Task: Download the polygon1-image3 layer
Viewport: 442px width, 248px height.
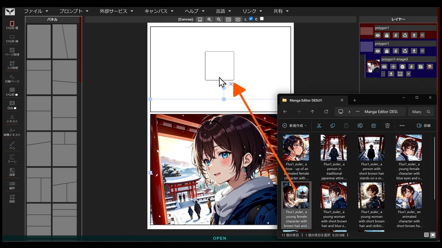Action: coord(391,74)
